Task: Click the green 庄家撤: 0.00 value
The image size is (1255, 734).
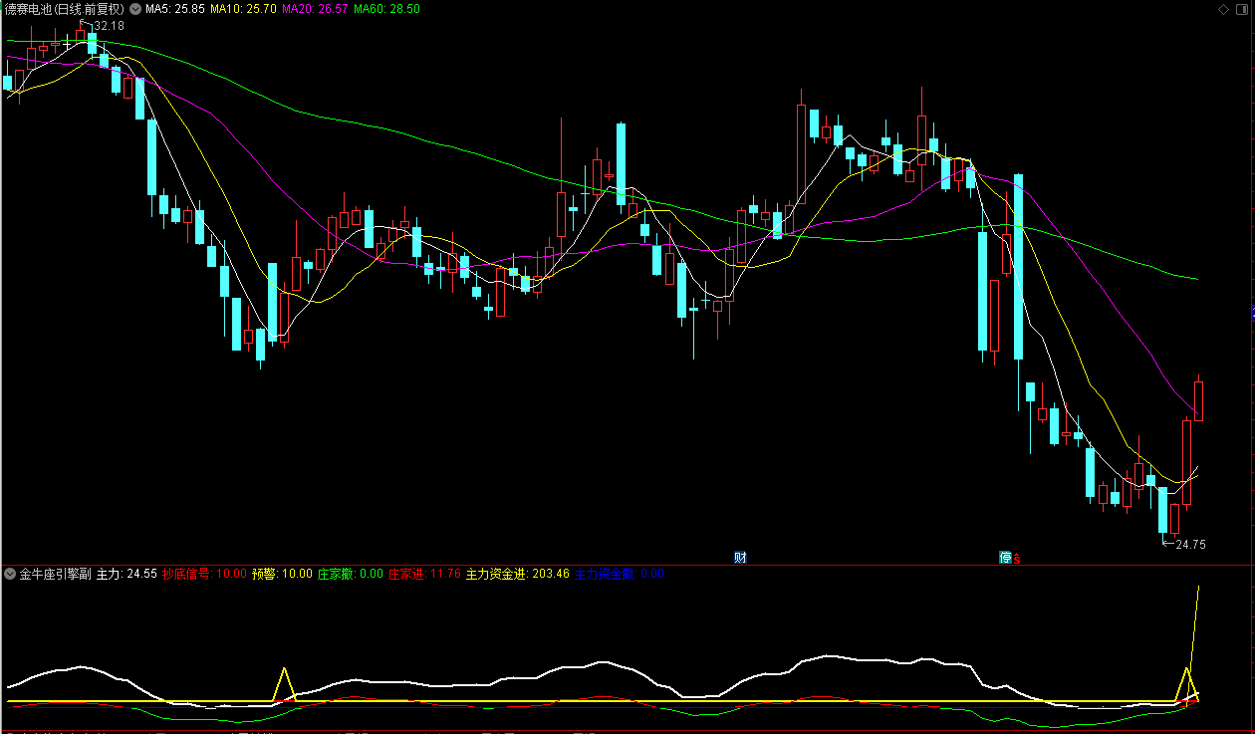Action: (x=350, y=574)
